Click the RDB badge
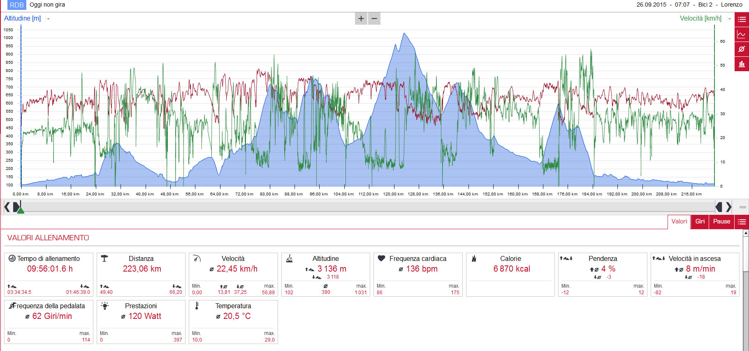Image resolution: width=749 pixels, height=351 pixels. [17, 5]
